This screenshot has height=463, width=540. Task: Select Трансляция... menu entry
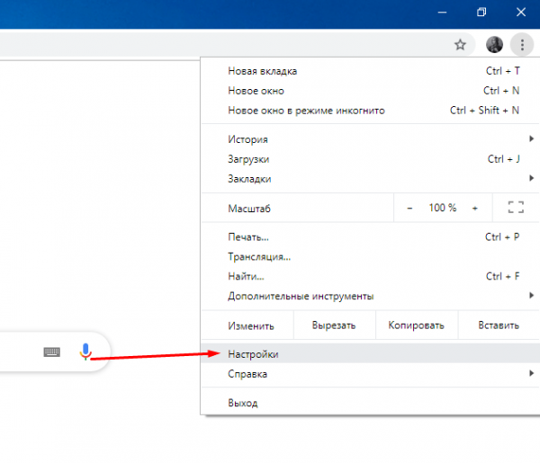click(x=370, y=256)
